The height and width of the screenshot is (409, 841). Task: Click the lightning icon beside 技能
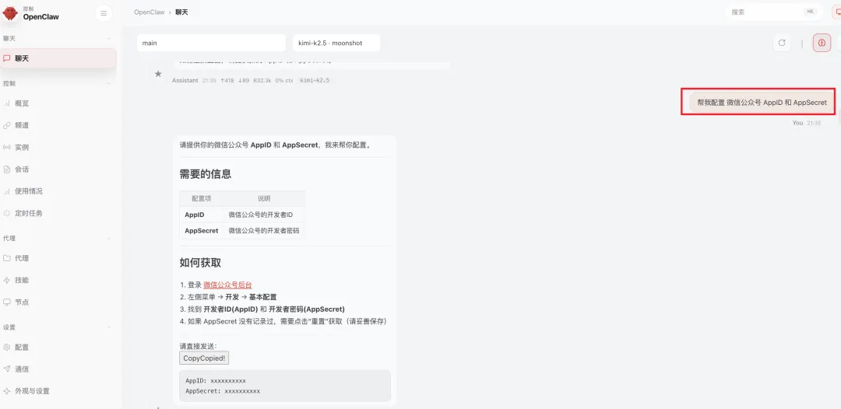point(7,280)
